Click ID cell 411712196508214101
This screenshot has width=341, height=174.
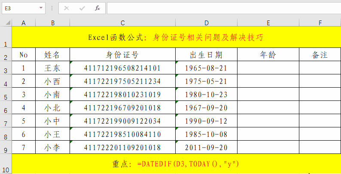(123, 68)
